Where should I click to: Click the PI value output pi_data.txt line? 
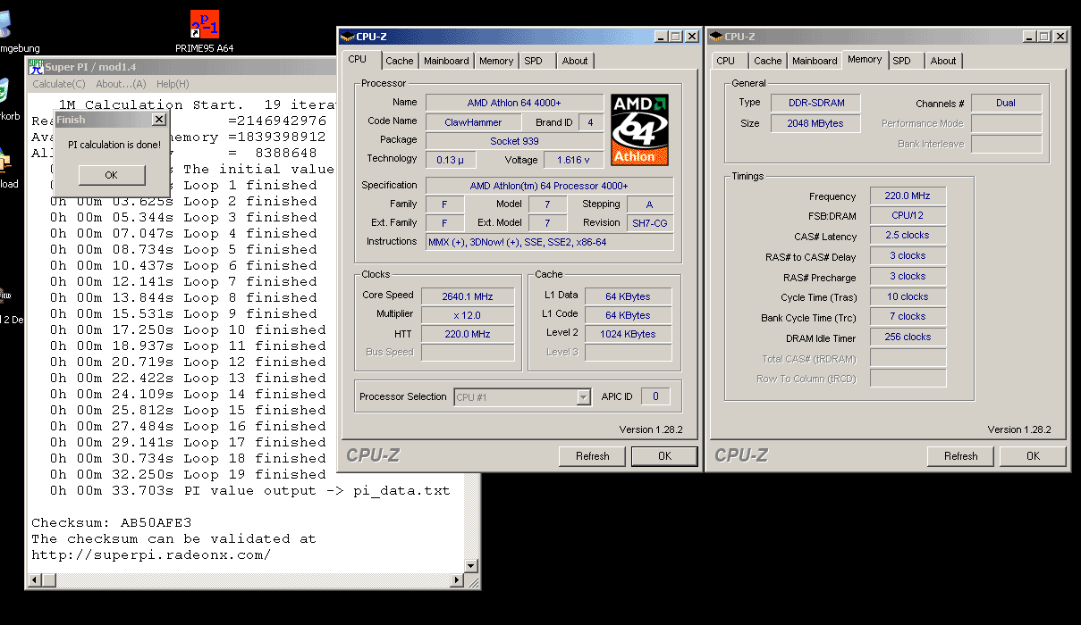pyautogui.click(x=250, y=490)
